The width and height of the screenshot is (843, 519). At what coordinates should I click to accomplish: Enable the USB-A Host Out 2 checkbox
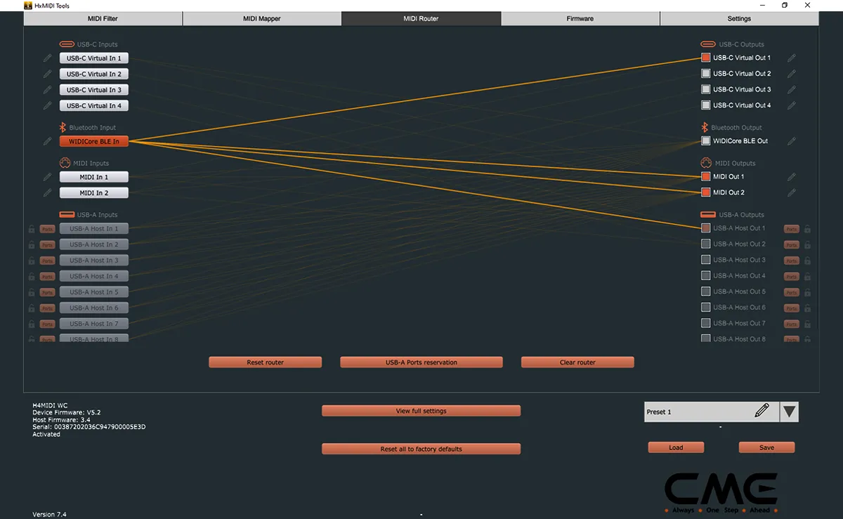[705, 244]
